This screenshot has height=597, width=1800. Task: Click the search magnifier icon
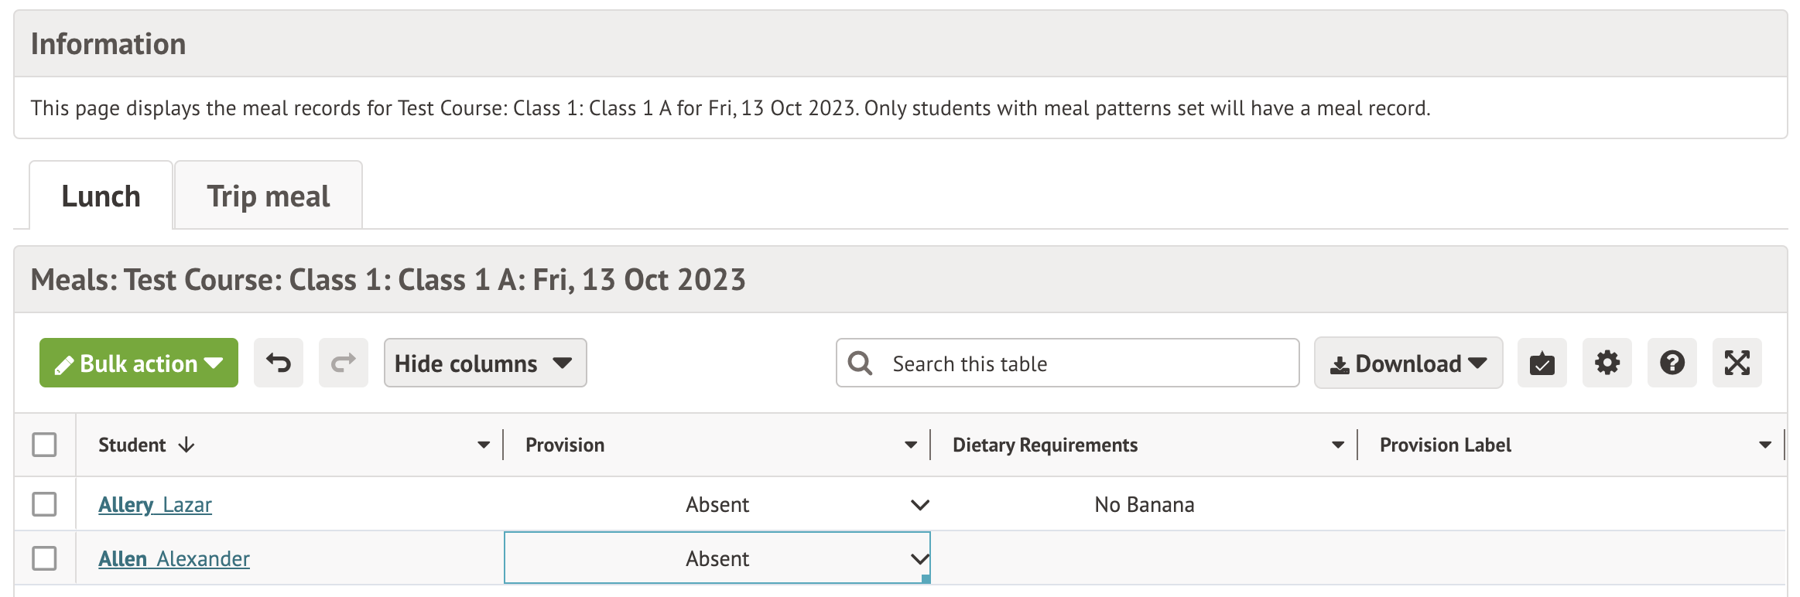tap(860, 363)
